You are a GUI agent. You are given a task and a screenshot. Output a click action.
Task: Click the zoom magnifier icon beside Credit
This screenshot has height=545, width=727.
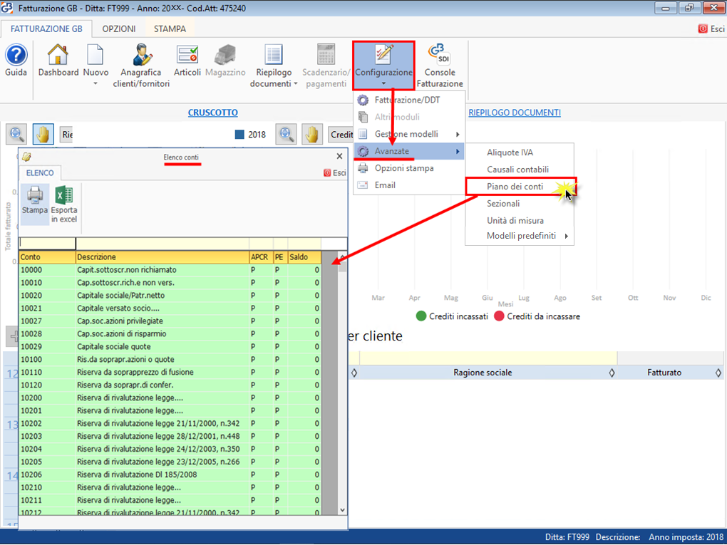click(286, 135)
